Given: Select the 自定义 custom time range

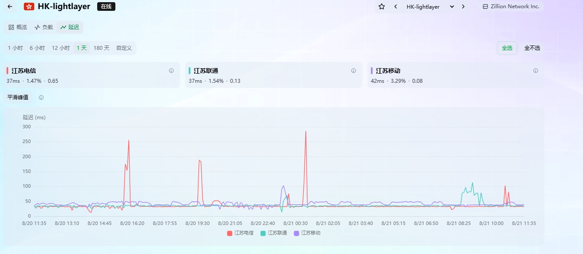Looking at the screenshot, I should [124, 48].
